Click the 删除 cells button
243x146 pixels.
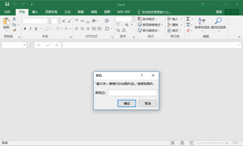coord(173,25)
